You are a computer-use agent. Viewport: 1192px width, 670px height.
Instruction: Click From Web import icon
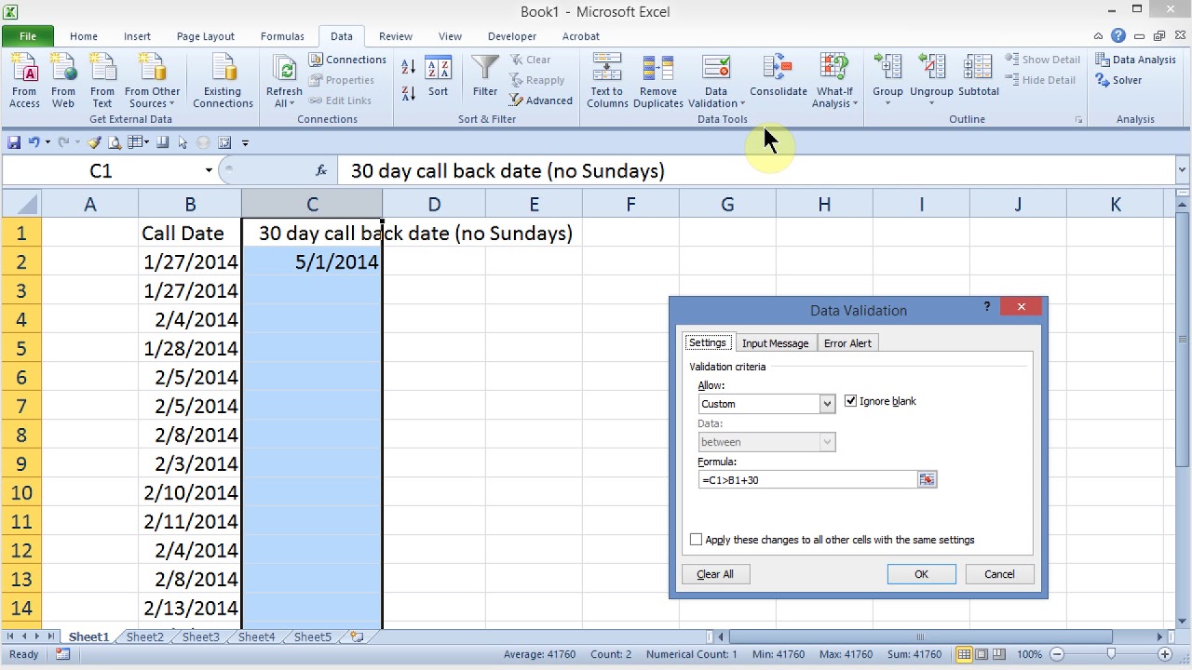click(x=63, y=81)
